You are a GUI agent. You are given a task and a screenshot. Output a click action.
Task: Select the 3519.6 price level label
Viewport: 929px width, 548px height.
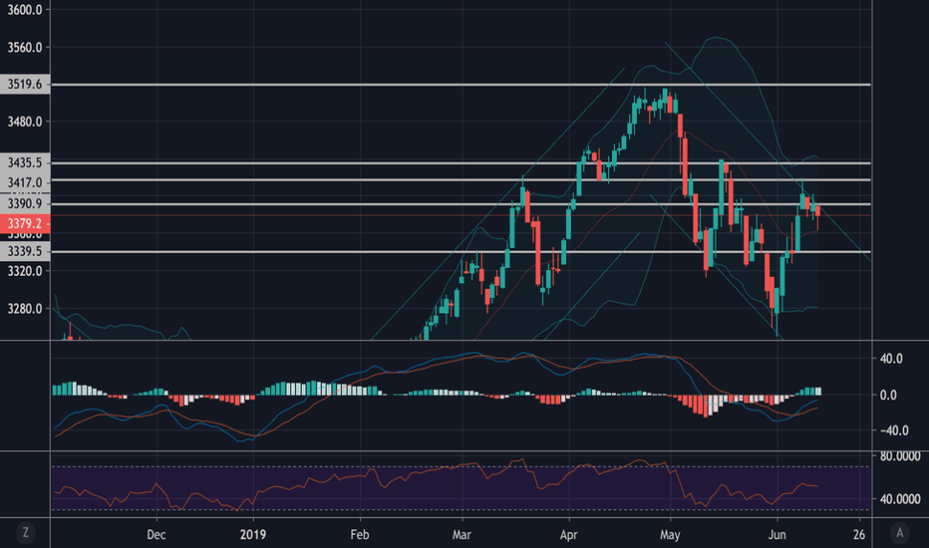(x=25, y=84)
